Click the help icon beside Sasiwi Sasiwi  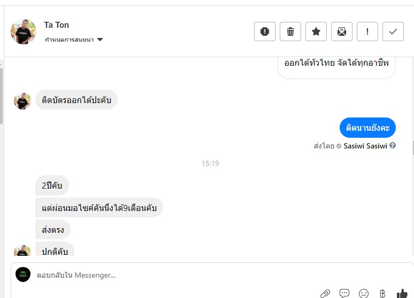click(393, 145)
